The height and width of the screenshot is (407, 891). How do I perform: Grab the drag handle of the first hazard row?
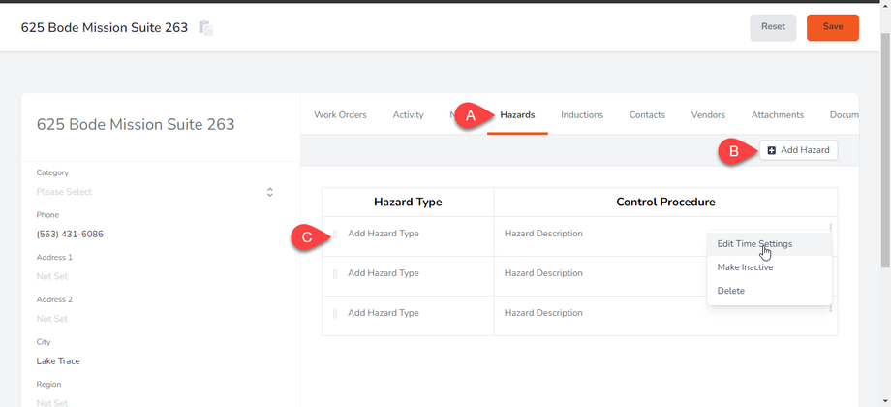tap(335, 234)
